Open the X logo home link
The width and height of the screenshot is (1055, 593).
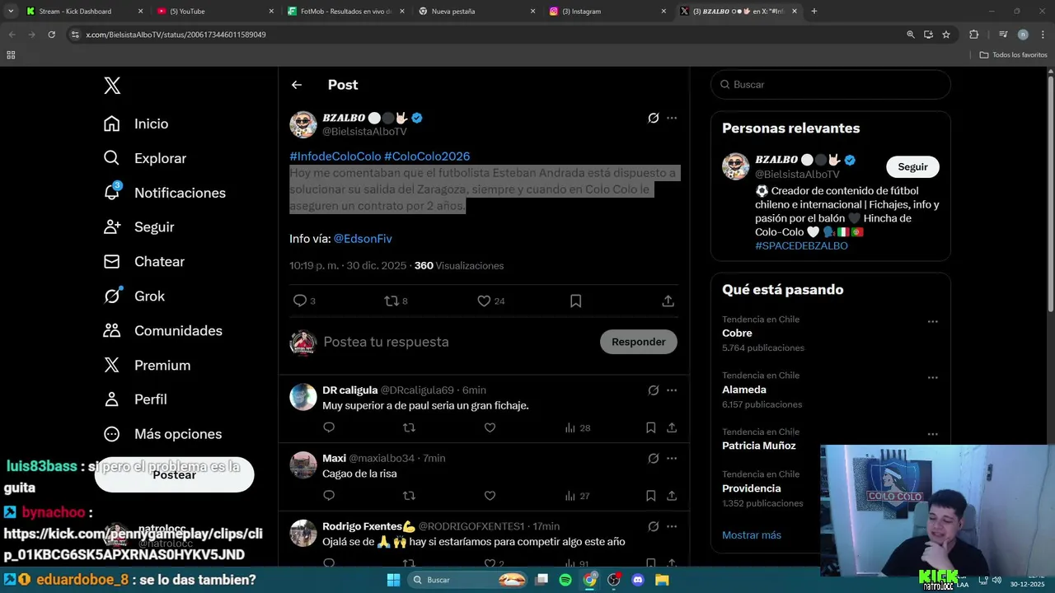[x=112, y=85]
